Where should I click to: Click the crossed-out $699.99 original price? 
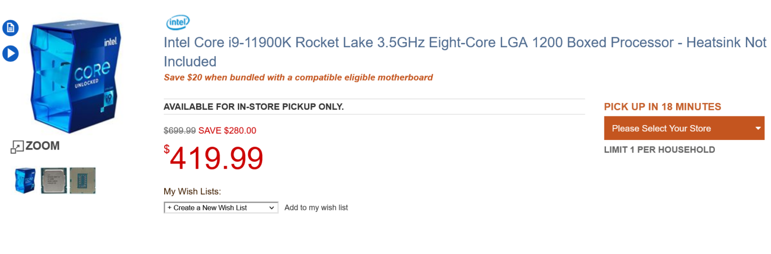point(180,131)
